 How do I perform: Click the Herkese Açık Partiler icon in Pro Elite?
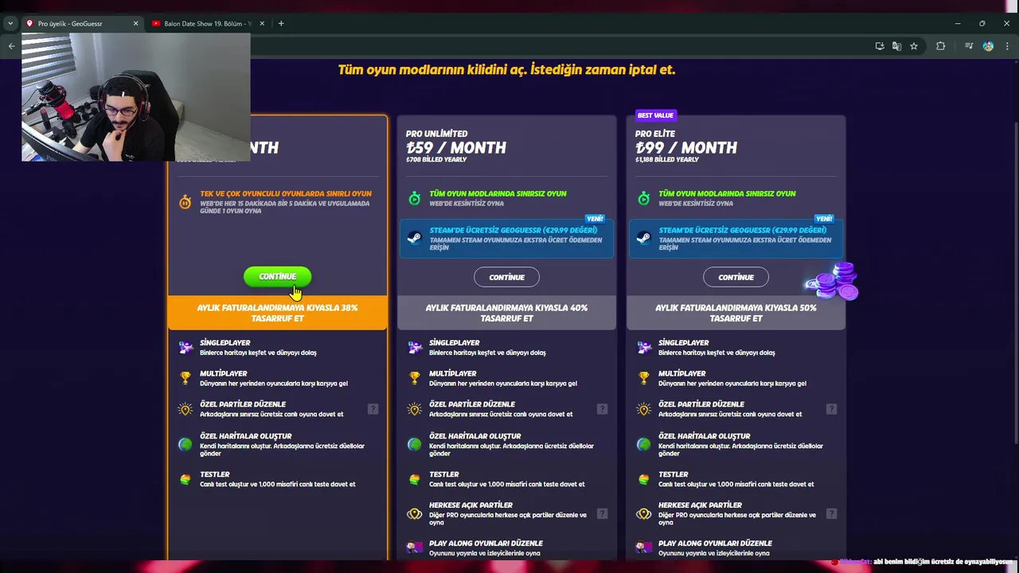click(x=644, y=514)
